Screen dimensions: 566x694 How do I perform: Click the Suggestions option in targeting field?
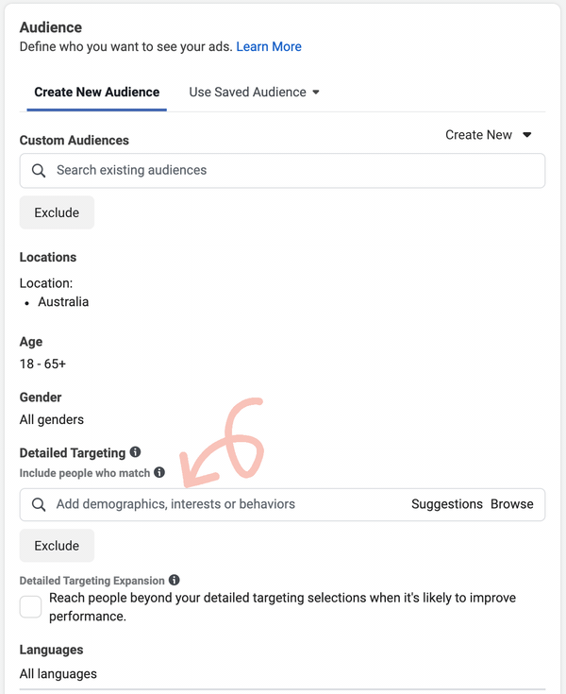click(x=446, y=504)
